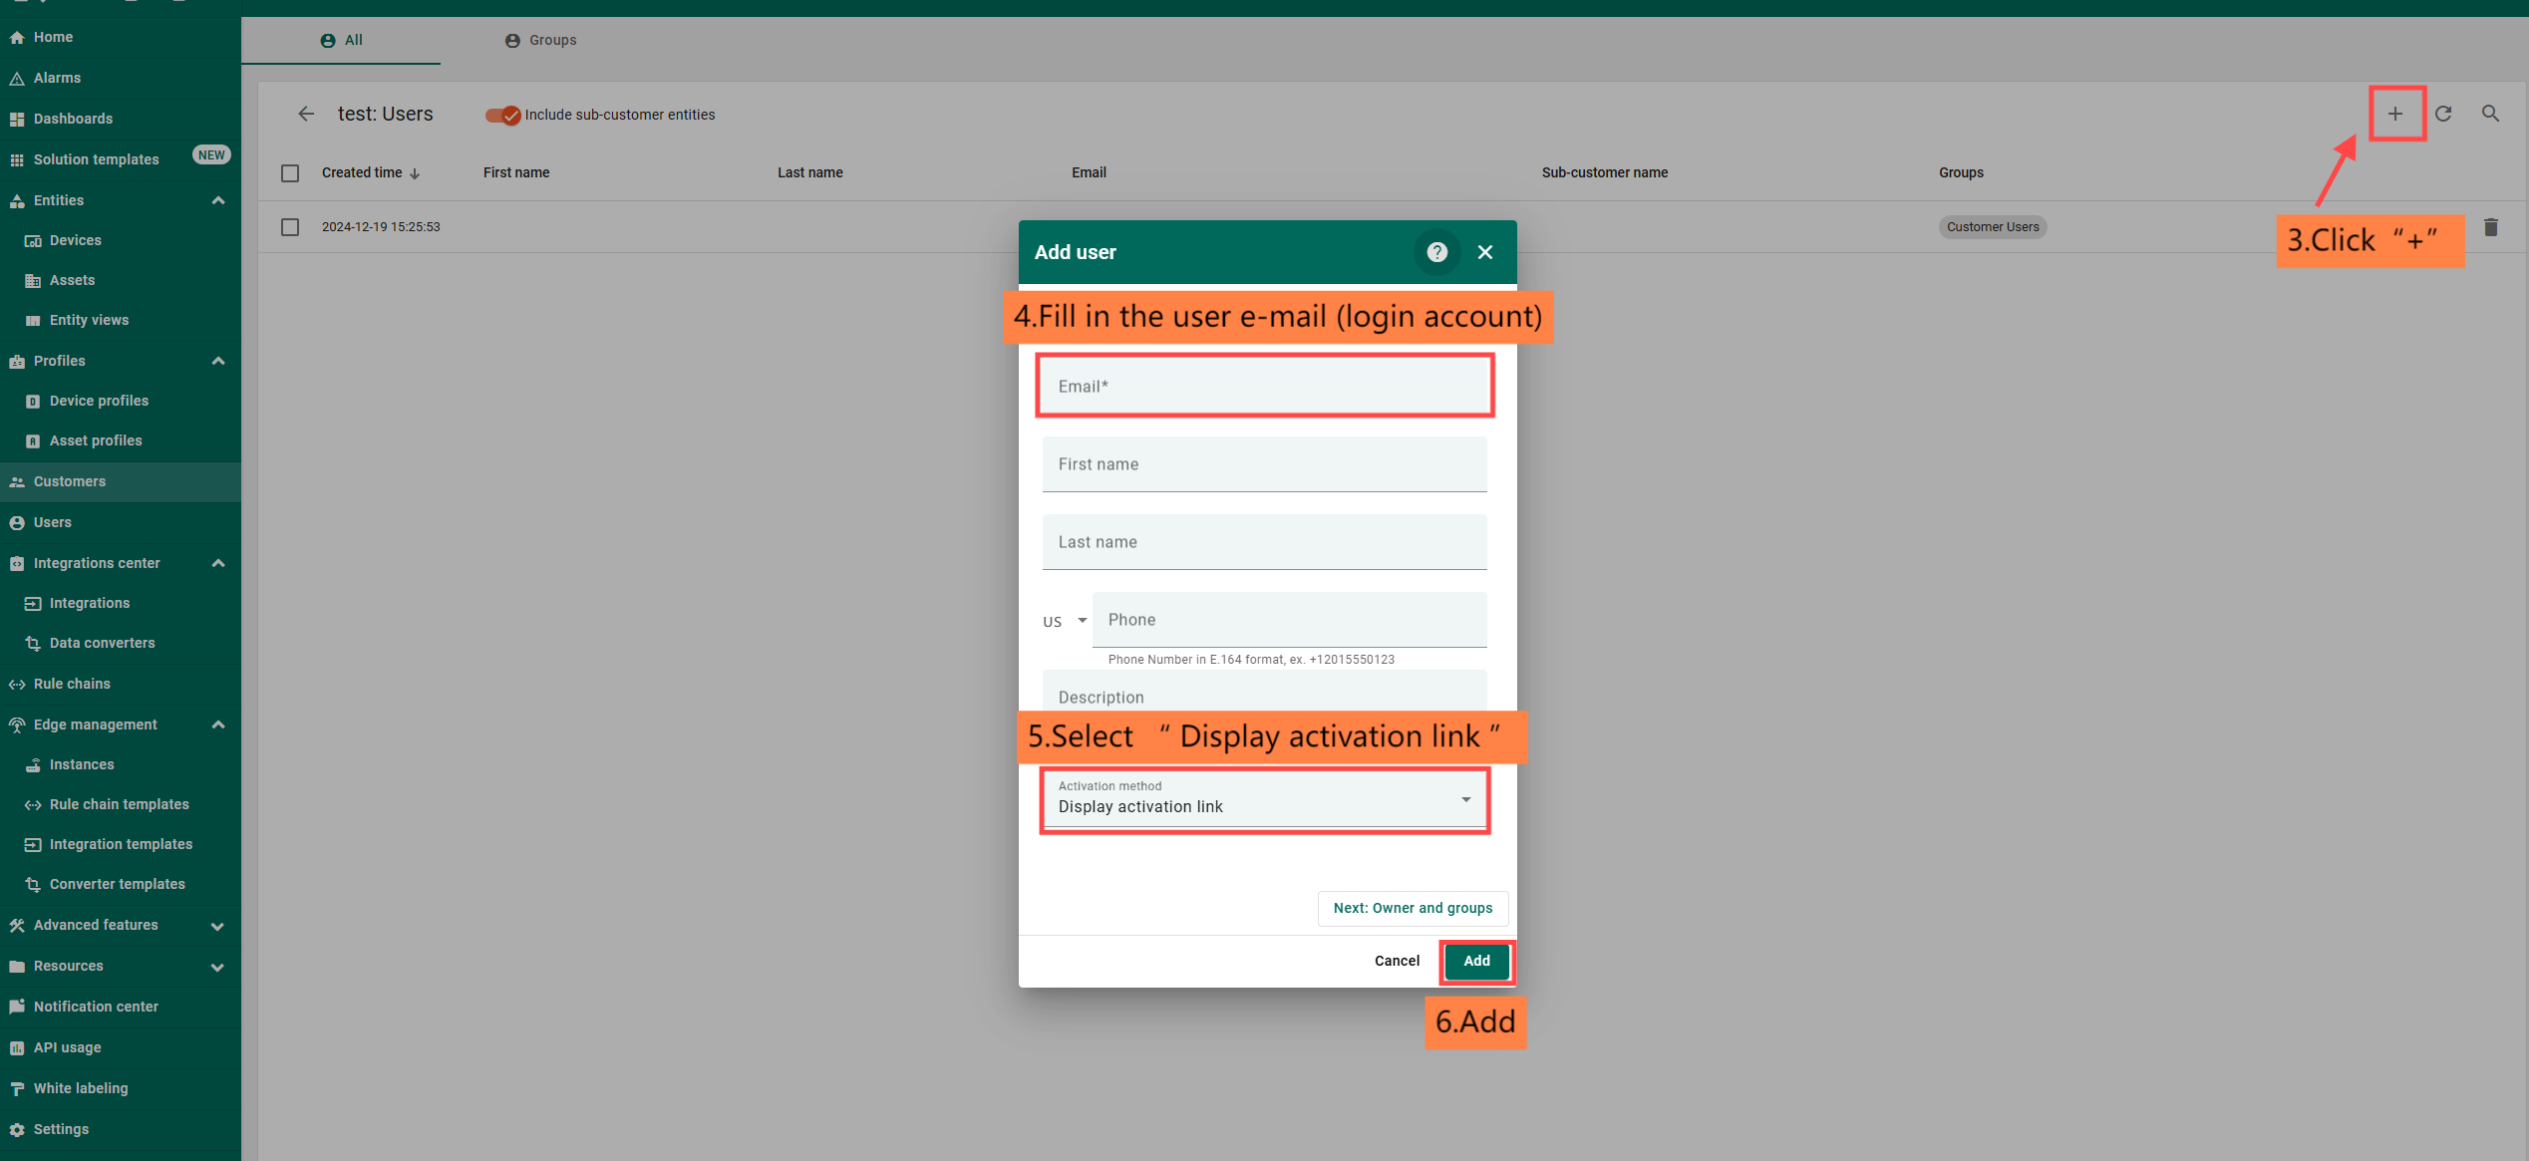Screen dimensions: 2529x1161
Task: Delete the user row with trash icon
Action: (2490, 227)
